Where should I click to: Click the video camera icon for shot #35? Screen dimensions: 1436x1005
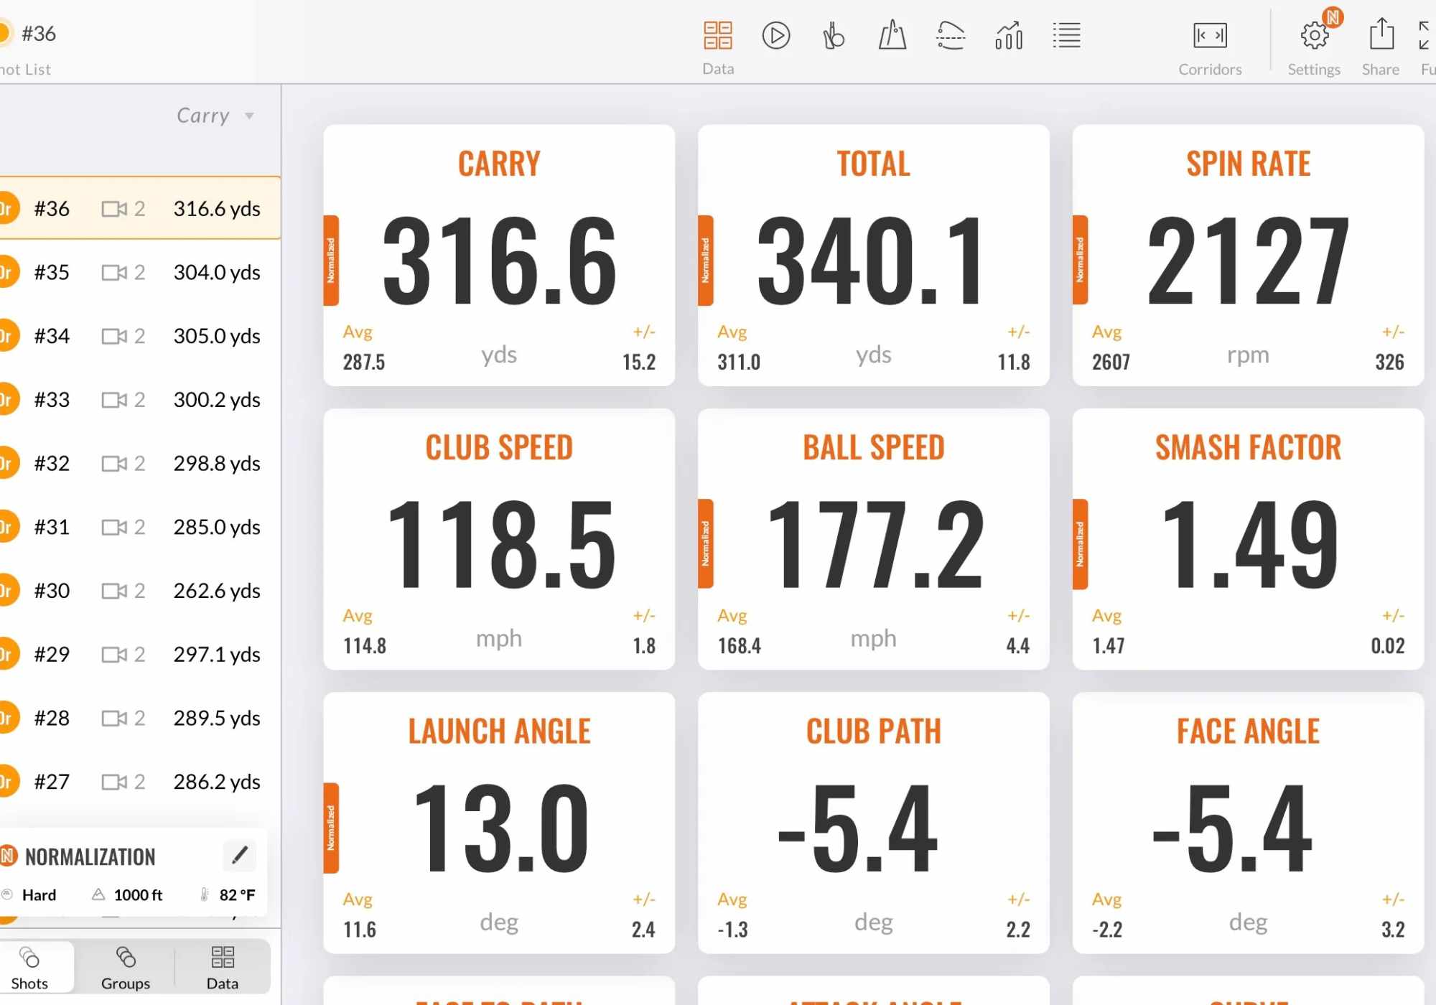[x=114, y=273]
